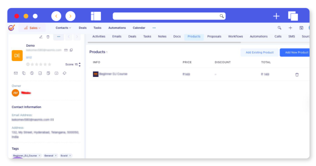
Task: Click the first rating star for Demo
Action: coord(32,64)
